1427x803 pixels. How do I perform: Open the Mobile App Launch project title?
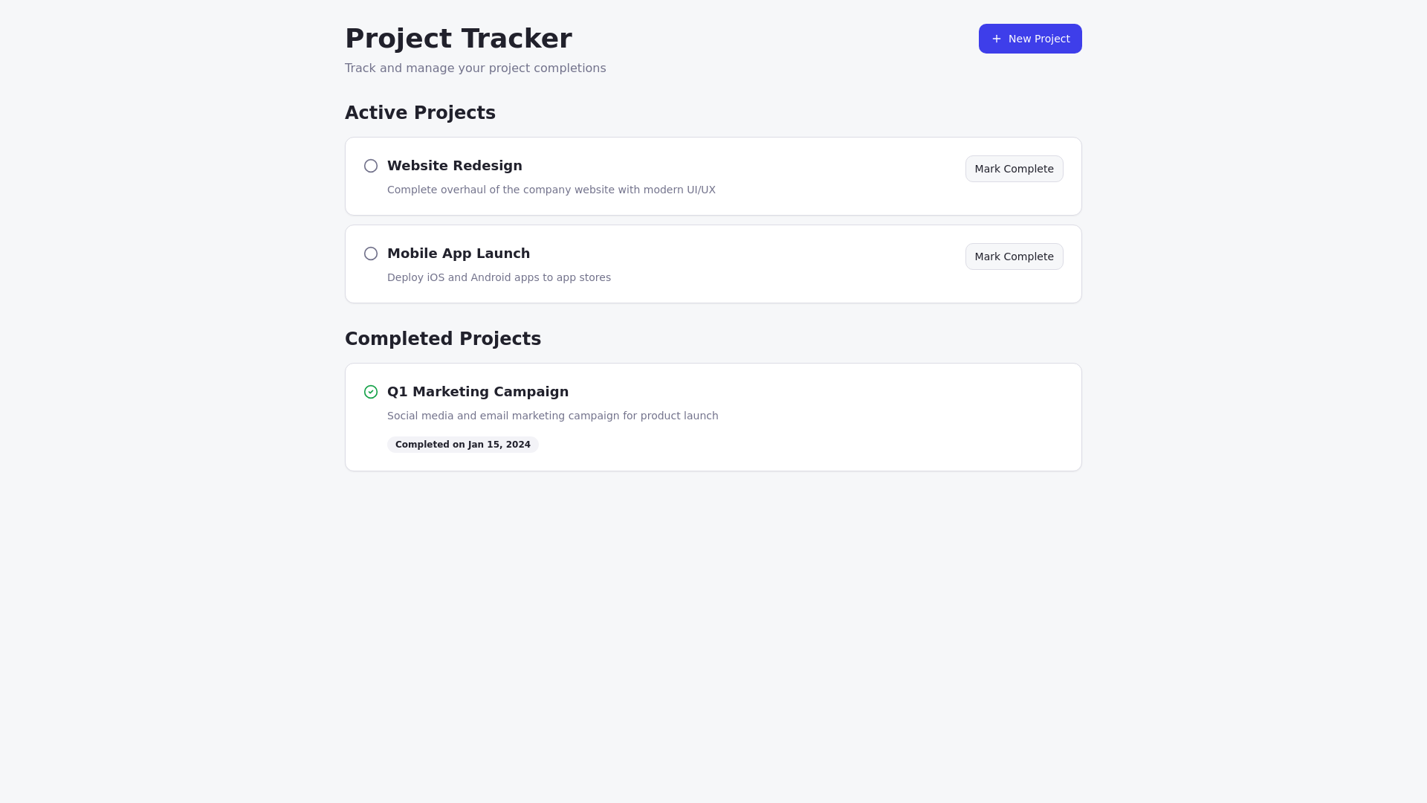[459, 254]
